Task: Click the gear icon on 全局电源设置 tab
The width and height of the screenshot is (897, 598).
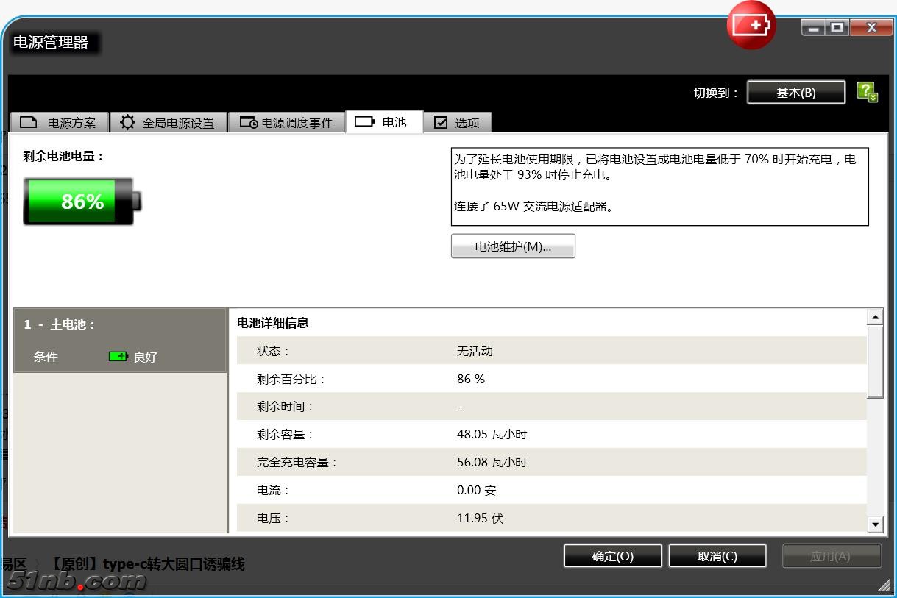Action: click(128, 122)
